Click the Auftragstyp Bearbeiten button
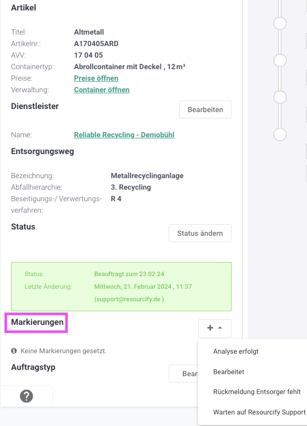The width and height of the screenshot is (307, 426). click(x=184, y=374)
